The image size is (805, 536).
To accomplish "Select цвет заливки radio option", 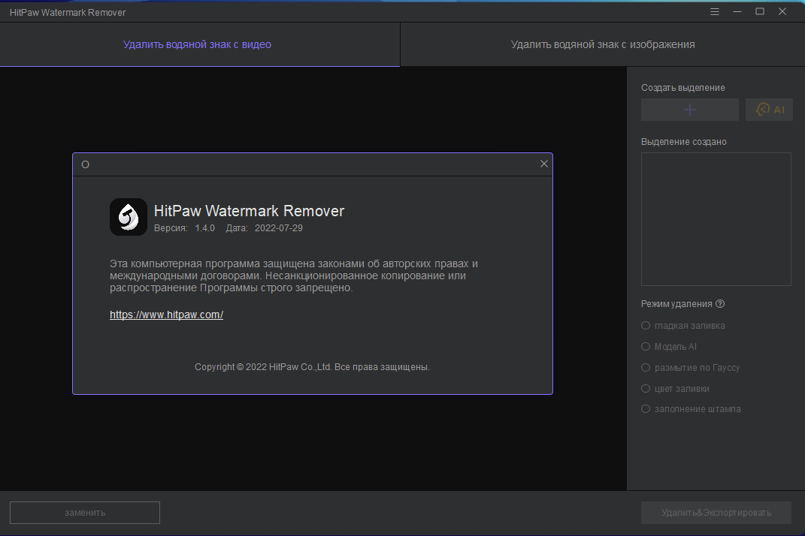I will click(x=675, y=389).
